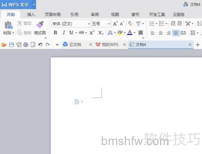The image size is (202, 154).
Task: Click the line spacing icon
Action: pyautogui.click(x=193, y=33)
